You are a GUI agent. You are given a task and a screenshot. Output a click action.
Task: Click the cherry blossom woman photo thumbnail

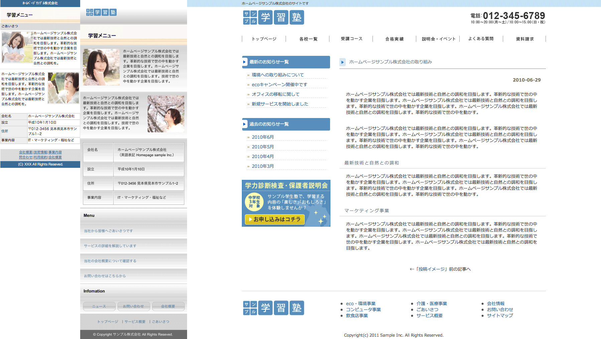[166, 114]
